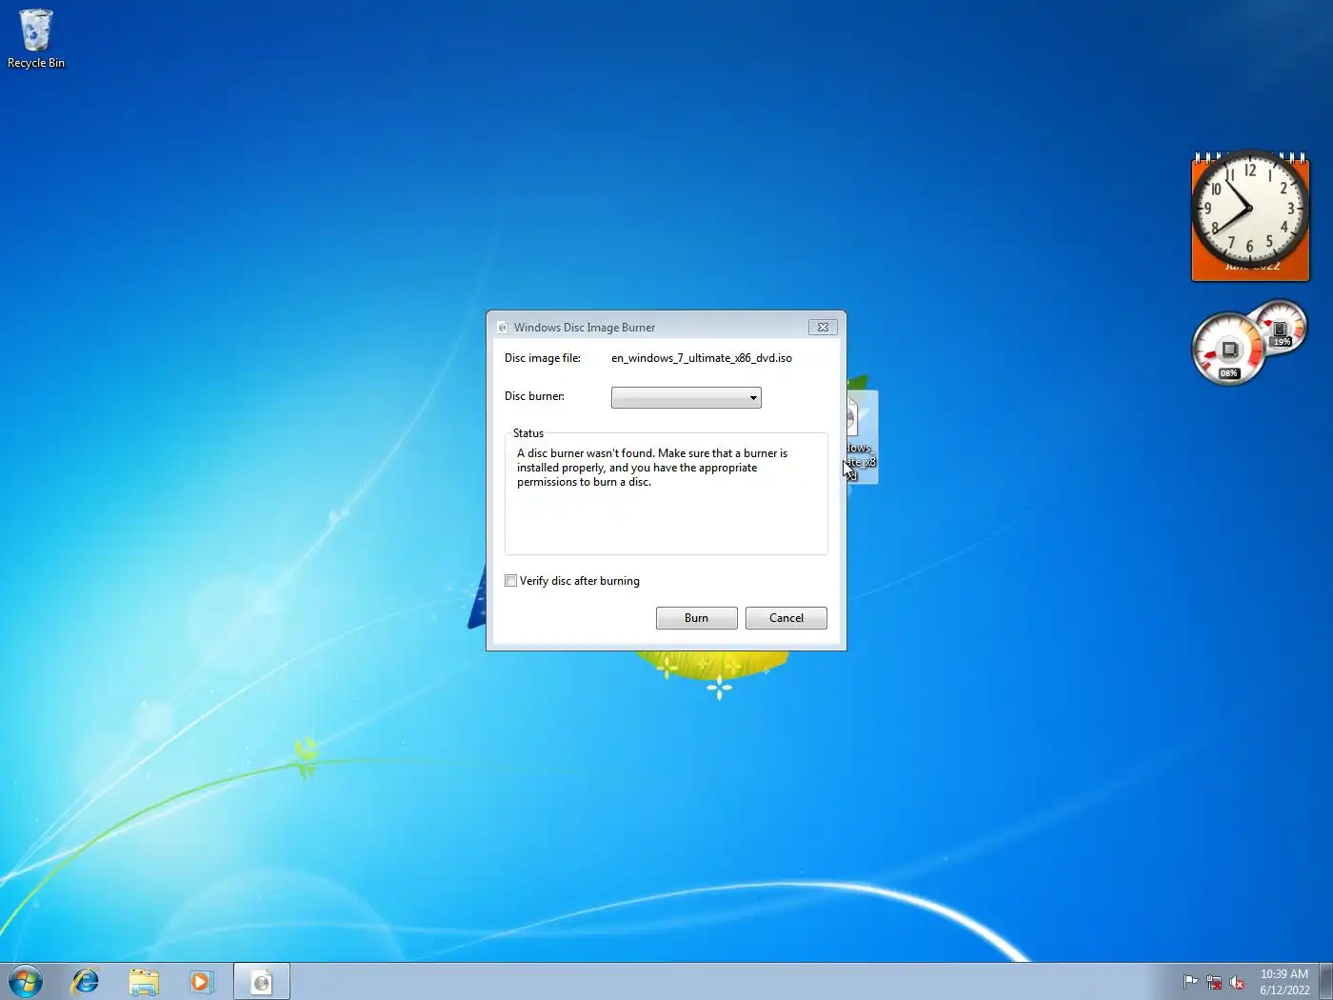Click the Action Center flag tray icon
This screenshot has width=1333, height=1000.
click(1190, 982)
